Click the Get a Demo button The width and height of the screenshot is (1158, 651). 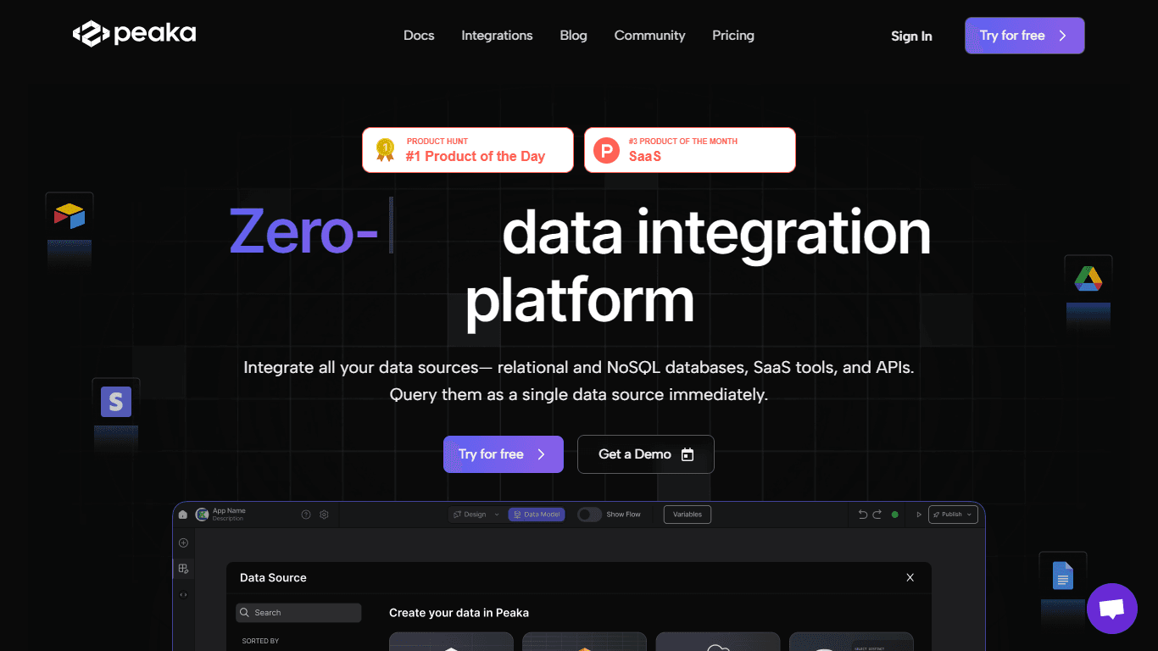(x=646, y=454)
